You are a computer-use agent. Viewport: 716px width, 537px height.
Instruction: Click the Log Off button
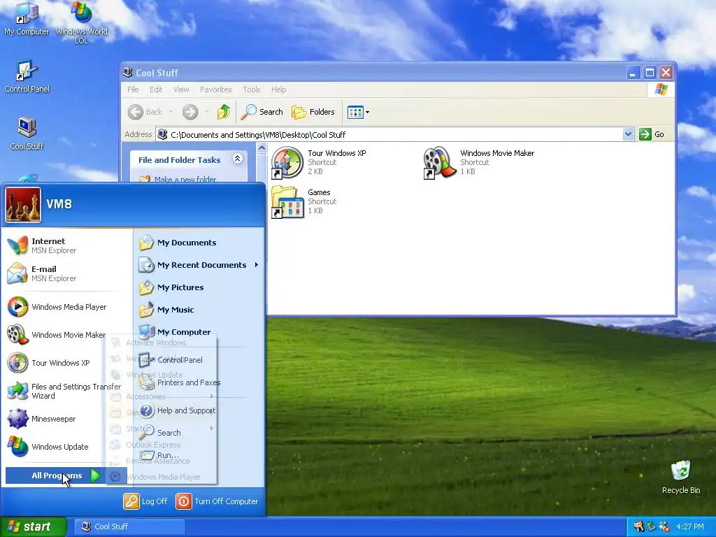point(145,501)
